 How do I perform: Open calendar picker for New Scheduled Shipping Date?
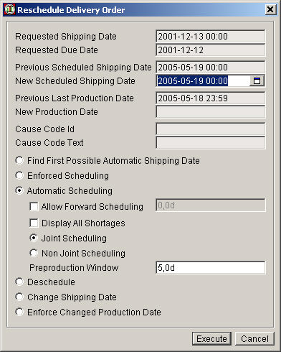pos(257,81)
